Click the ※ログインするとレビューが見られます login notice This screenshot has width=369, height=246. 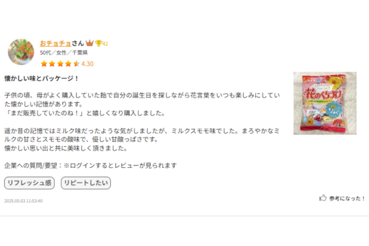[x=120, y=165]
